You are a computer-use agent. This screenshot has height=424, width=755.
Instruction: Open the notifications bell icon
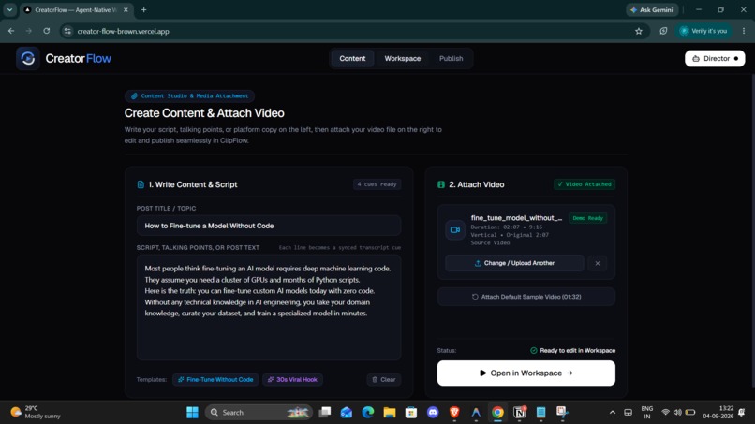742,413
